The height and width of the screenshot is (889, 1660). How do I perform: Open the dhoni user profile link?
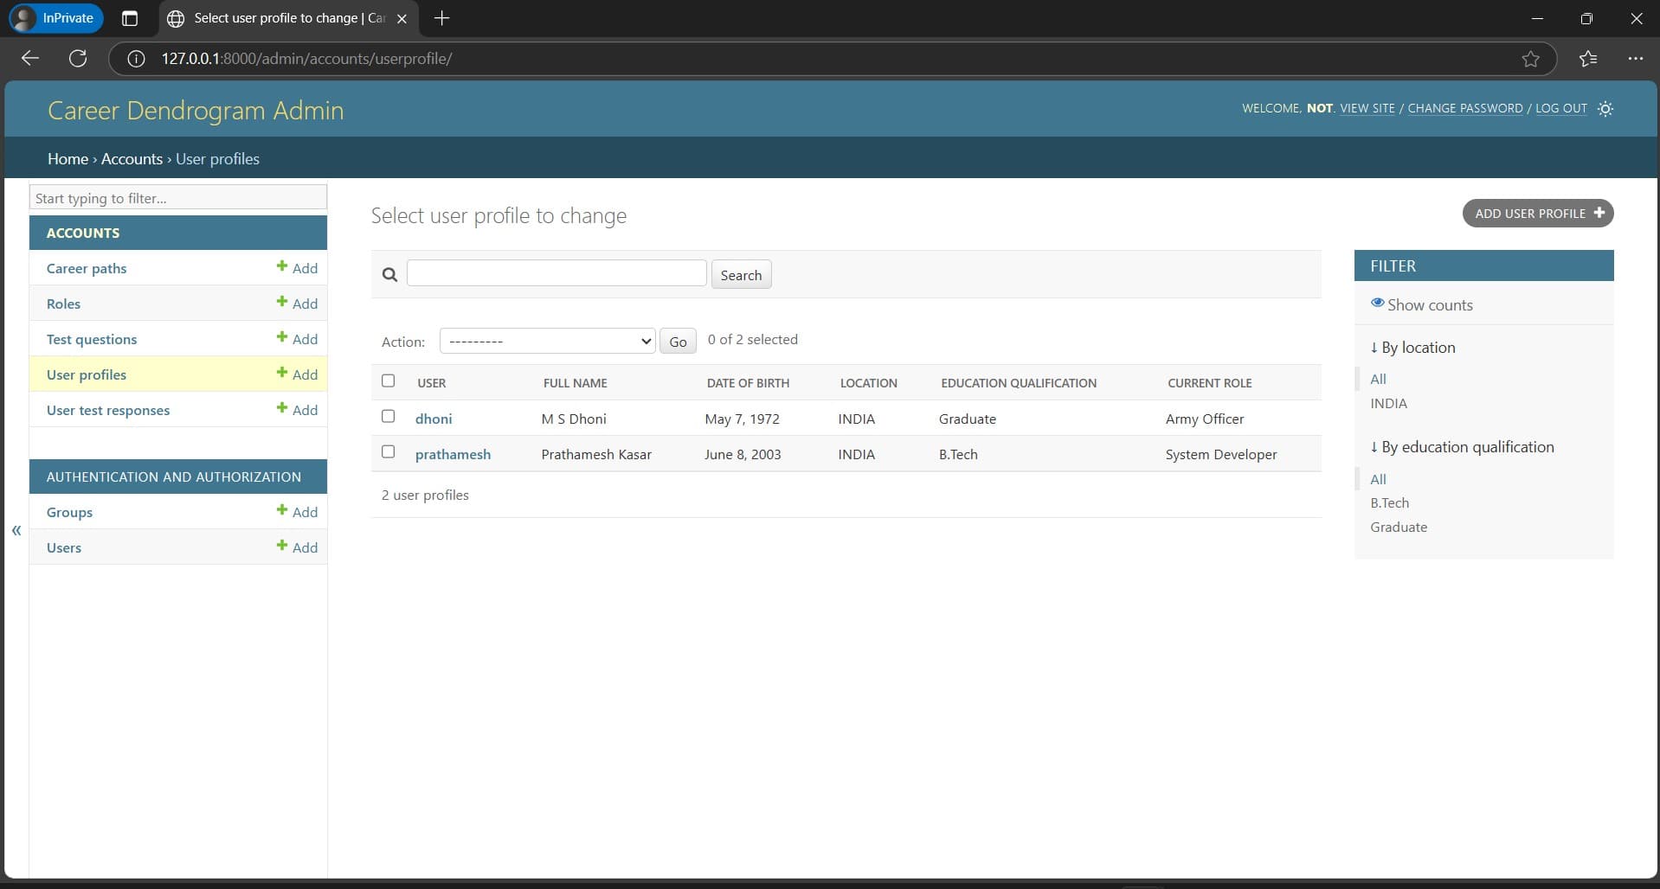434,419
